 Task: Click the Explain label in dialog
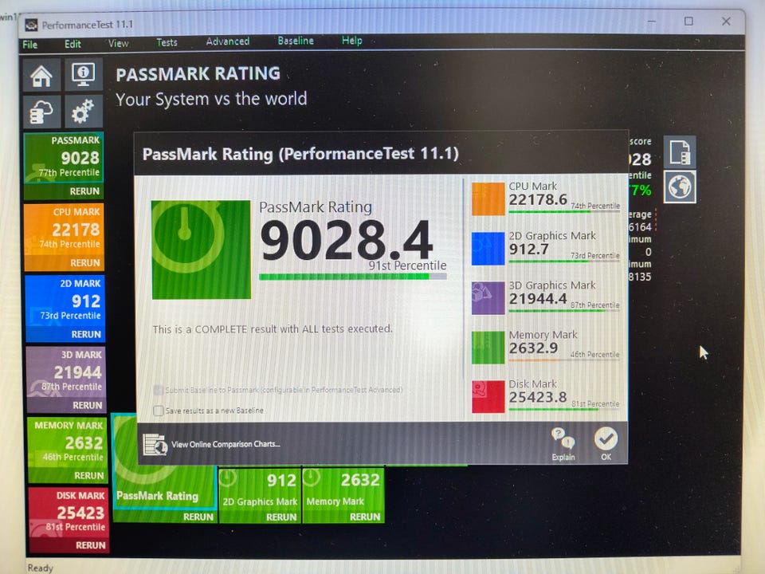(563, 458)
